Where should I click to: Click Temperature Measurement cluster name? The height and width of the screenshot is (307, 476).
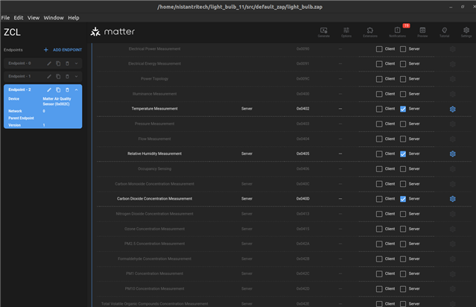click(x=154, y=109)
